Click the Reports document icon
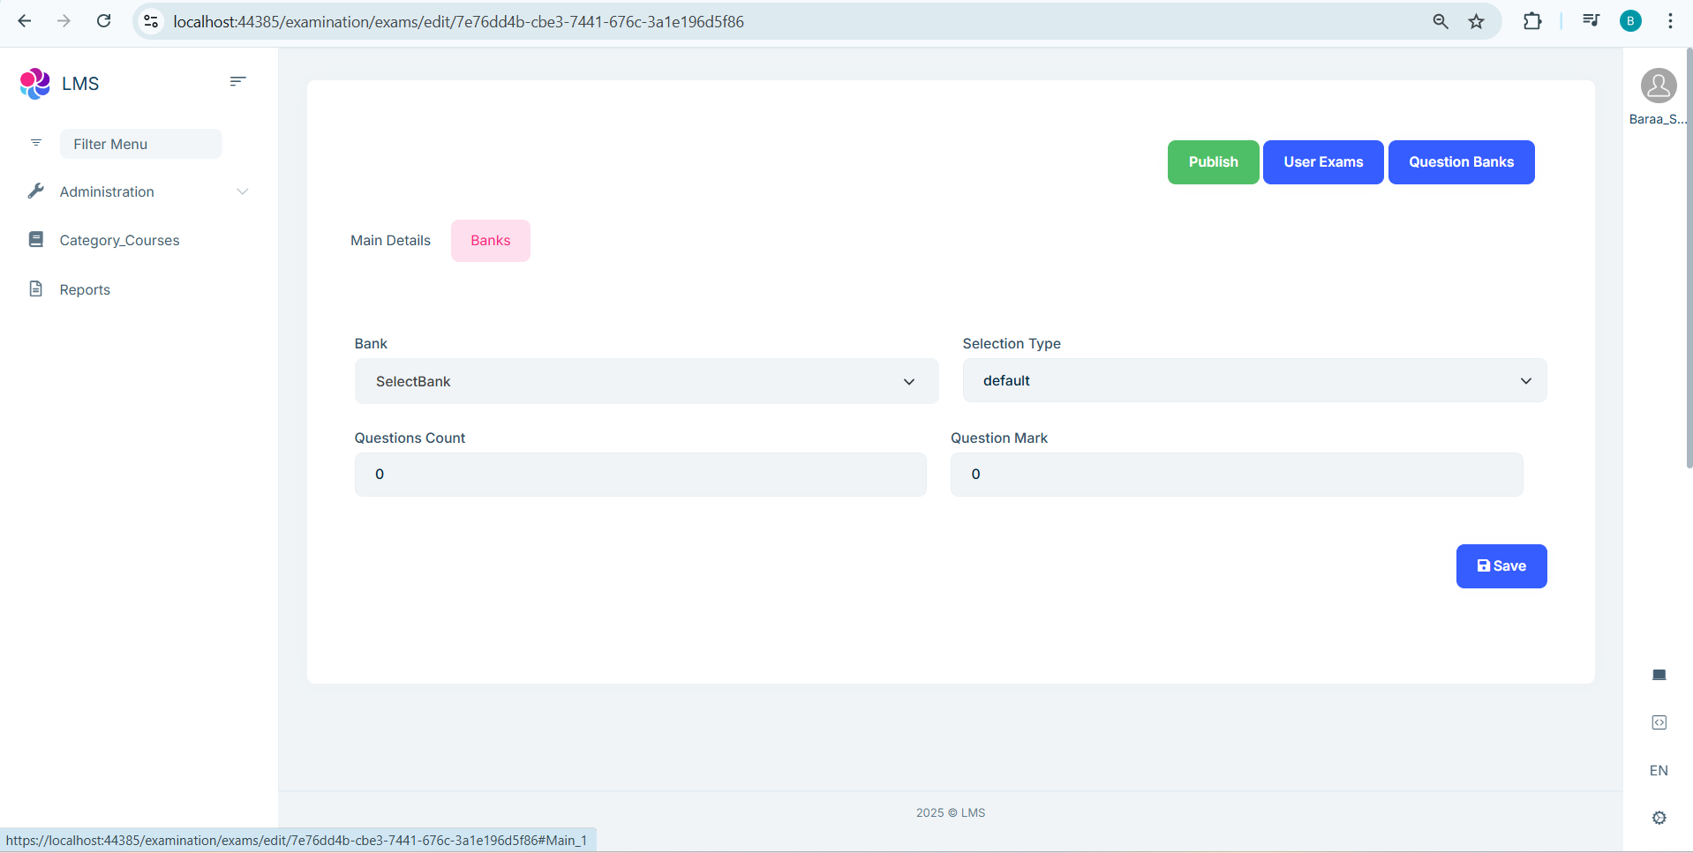The width and height of the screenshot is (1693, 853). click(x=36, y=288)
